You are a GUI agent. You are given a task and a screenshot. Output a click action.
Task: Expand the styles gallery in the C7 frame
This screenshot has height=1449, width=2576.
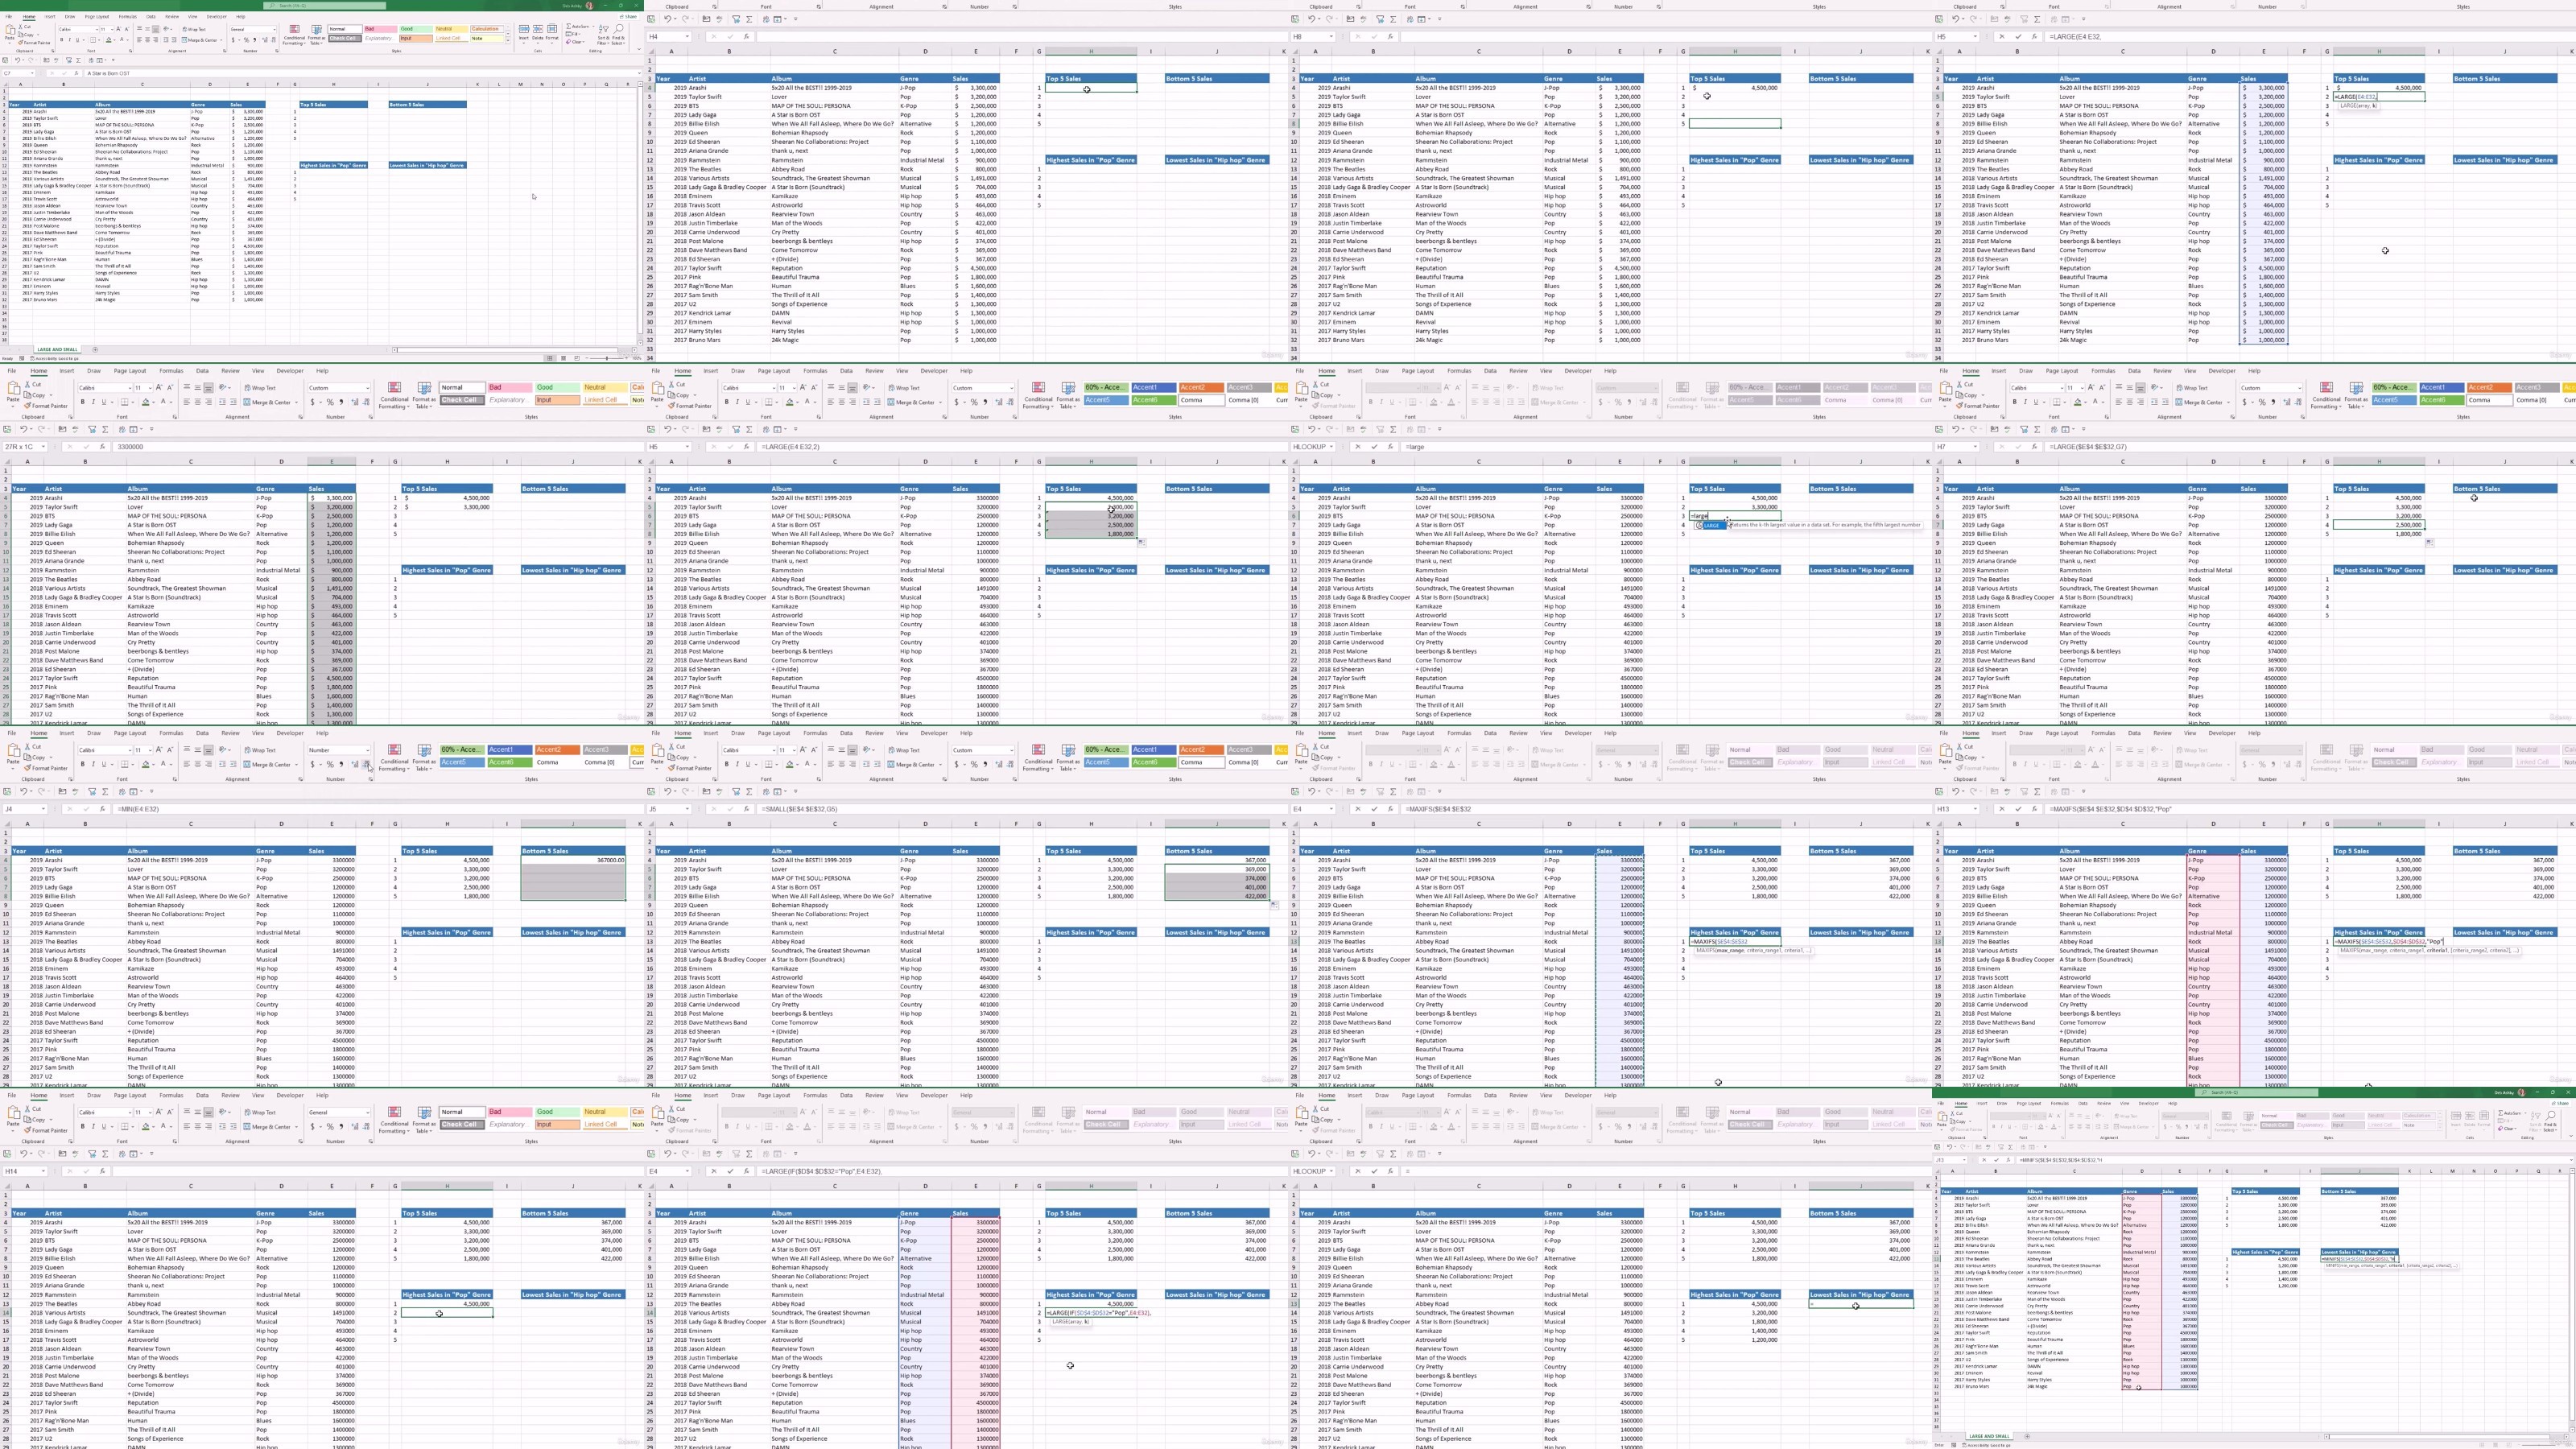tap(508, 40)
